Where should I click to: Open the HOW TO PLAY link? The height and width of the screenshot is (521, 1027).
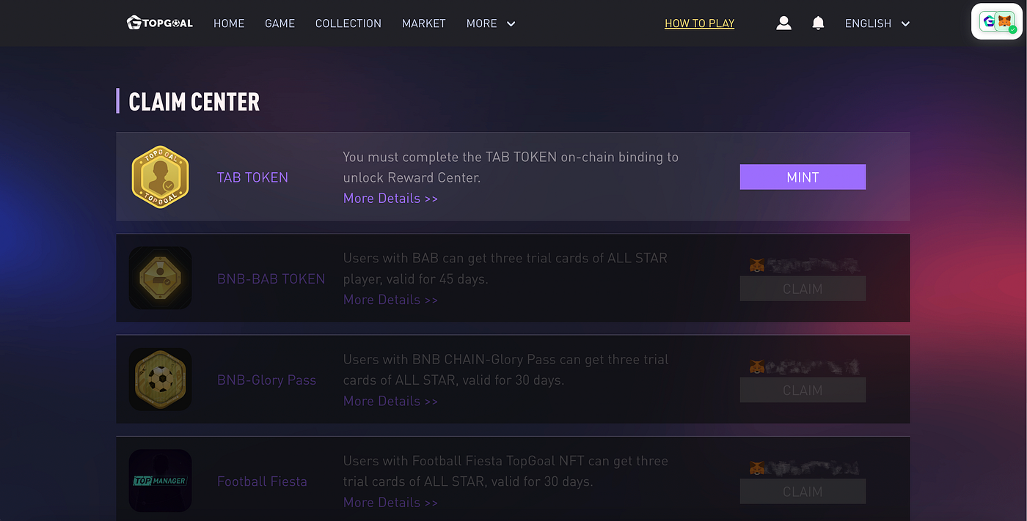[x=699, y=23]
